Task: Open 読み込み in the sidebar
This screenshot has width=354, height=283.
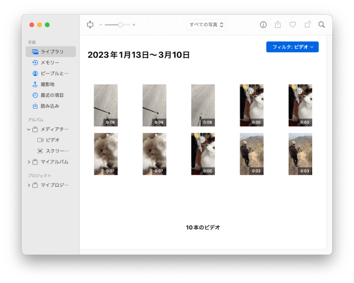Action: pyautogui.click(x=51, y=106)
